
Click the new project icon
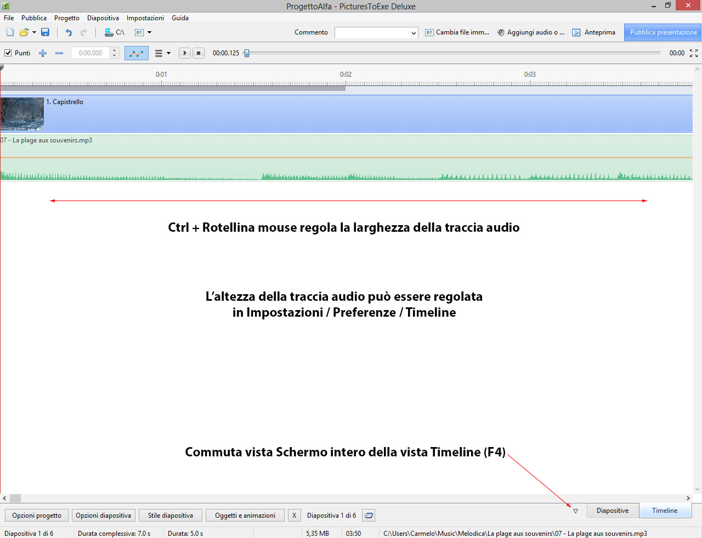pos(10,32)
